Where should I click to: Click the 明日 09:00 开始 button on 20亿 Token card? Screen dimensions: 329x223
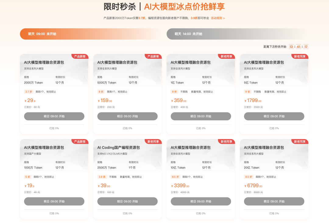click(274, 201)
